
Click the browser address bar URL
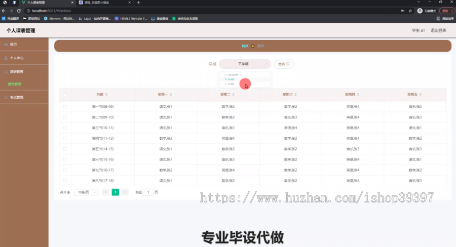click(52, 11)
